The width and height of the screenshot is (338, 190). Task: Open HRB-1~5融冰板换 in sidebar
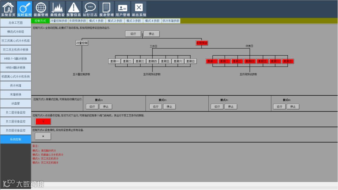[x=16, y=59]
